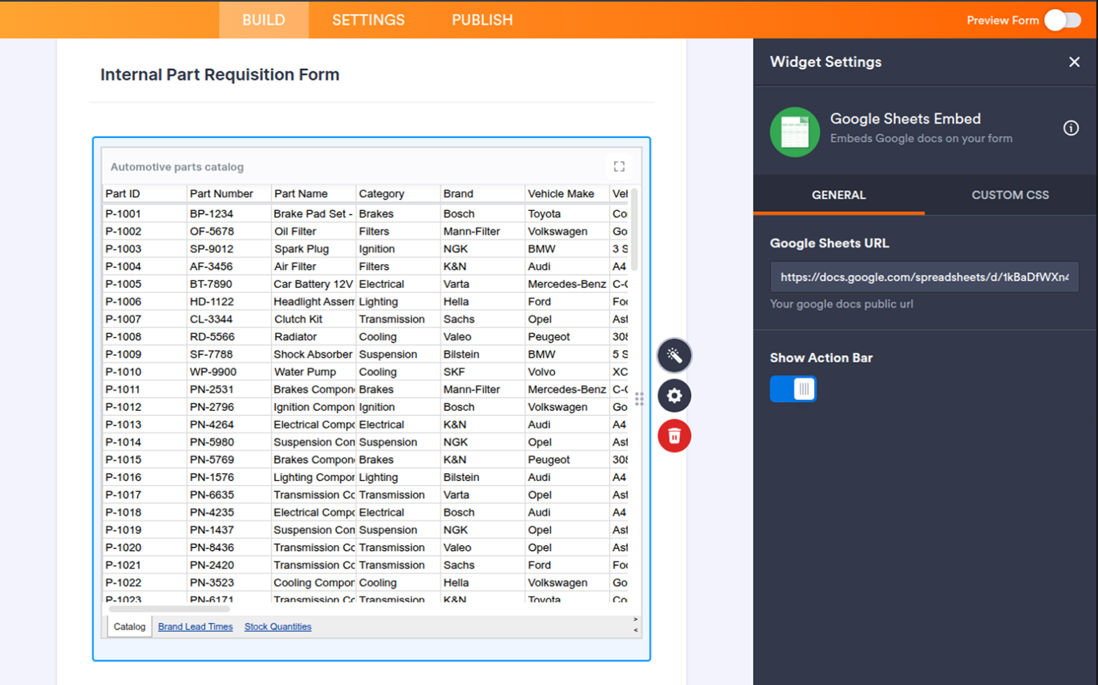The image size is (1098, 685).
Task: Select cell P-1012
Action: [x=144, y=407]
